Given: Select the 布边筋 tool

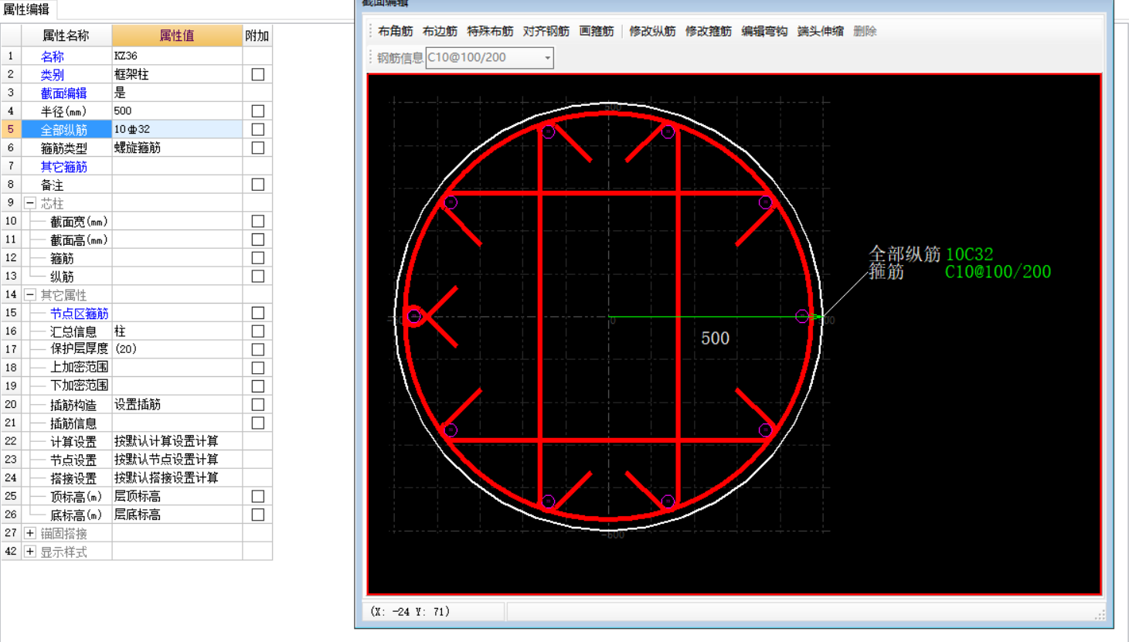Looking at the screenshot, I should [440, 32].
